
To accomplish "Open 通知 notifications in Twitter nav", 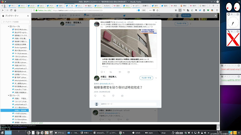I will point(86,15).
